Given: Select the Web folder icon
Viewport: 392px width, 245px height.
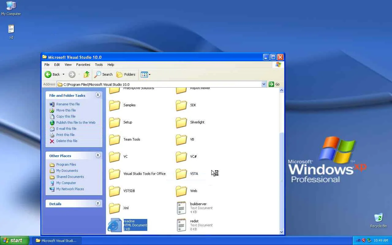Looking at the screenshot, I should (x=181, y=191).
